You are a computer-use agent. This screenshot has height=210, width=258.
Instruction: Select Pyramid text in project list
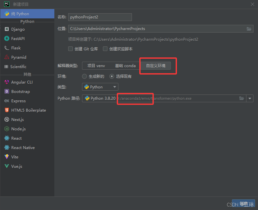[x=19, y=57]
